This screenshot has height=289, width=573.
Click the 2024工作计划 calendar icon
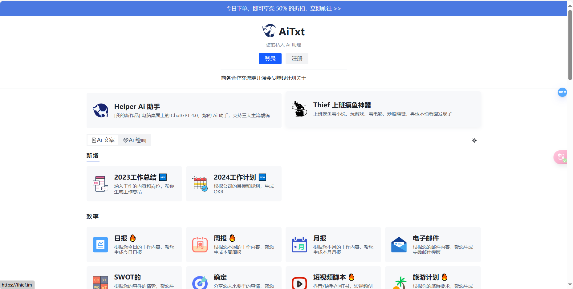(x=200, y=184)
